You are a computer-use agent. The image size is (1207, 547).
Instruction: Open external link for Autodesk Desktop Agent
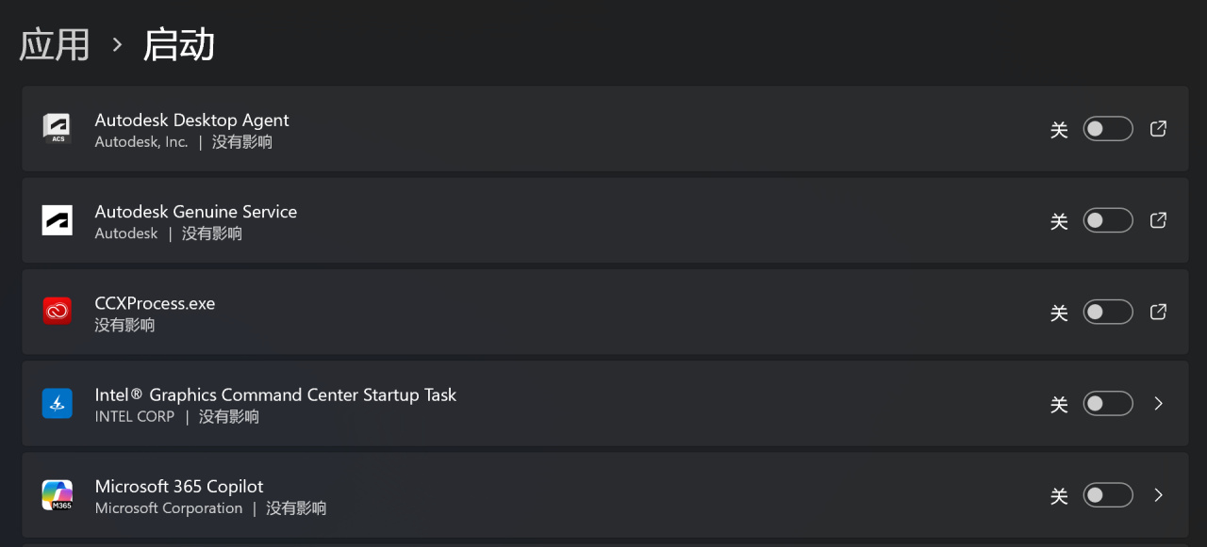[x=1159, y=129]
